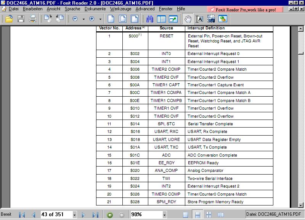Toggle the full screen view icon
Screen dimensions: 305x220
pos(173,19)
